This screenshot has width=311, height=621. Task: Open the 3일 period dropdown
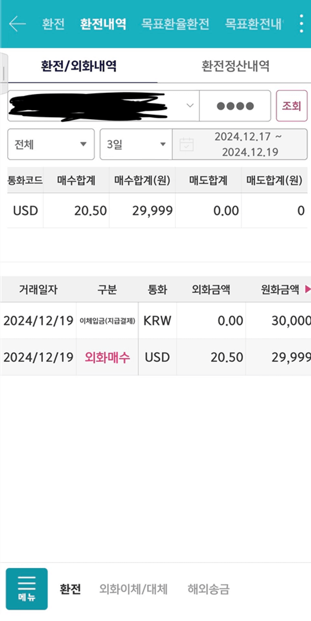(136, 144)
